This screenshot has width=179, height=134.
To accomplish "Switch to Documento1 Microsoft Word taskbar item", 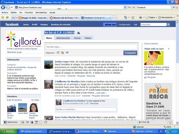I will [x=89, y=131].
